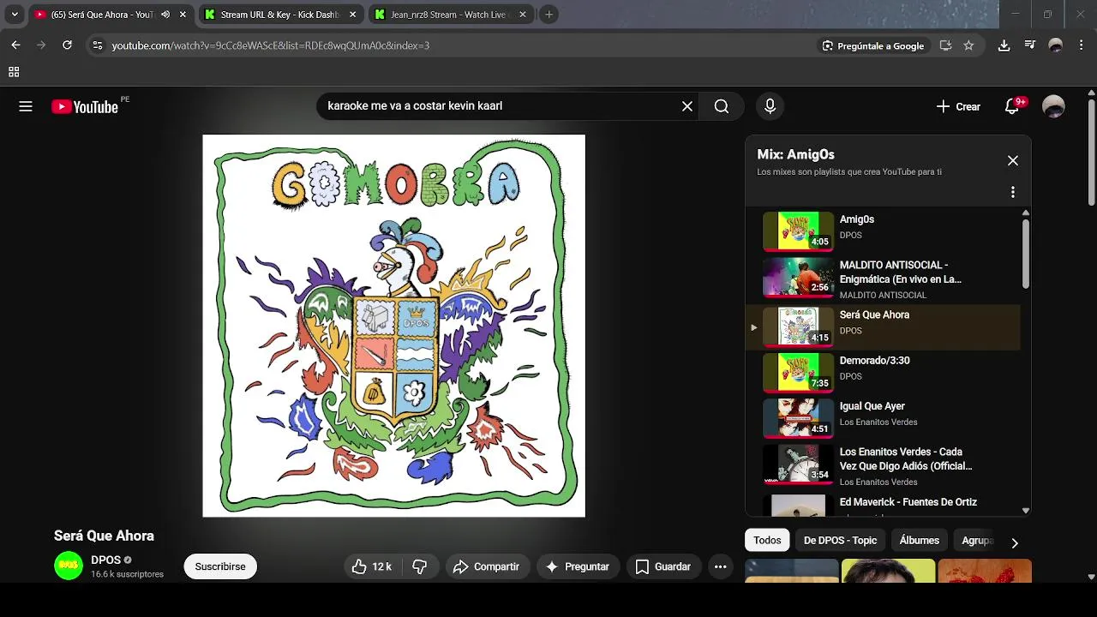This screenshot has height=617, width=1097.
Task: Open the apps grid in bookmarks bar
Action: tap(14, 72)
